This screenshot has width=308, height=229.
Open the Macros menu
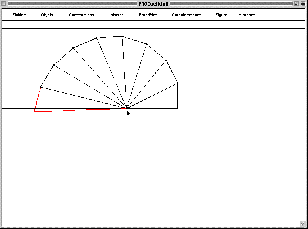(117, 15)
